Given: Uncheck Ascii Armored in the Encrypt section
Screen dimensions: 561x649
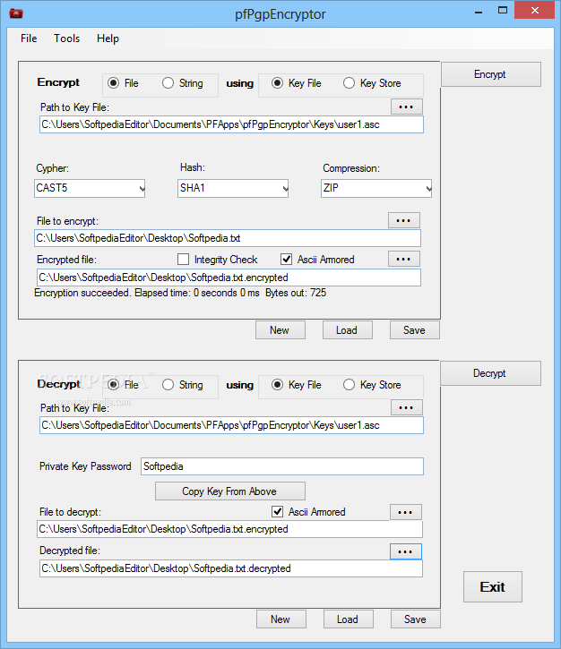Looking at the screenshot, I should [287, 260].
